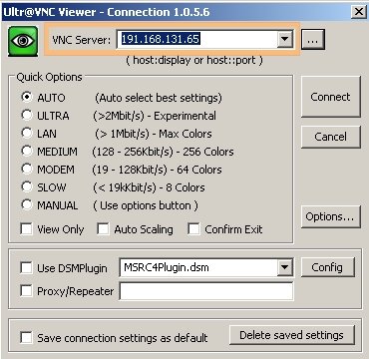Click the ... browse button by VNC Server
369x359 pixels.
point(312,40)
